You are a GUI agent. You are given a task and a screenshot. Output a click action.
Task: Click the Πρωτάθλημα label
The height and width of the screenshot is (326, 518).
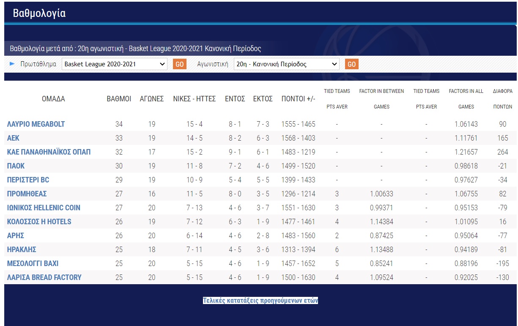(x=38, y=64)
